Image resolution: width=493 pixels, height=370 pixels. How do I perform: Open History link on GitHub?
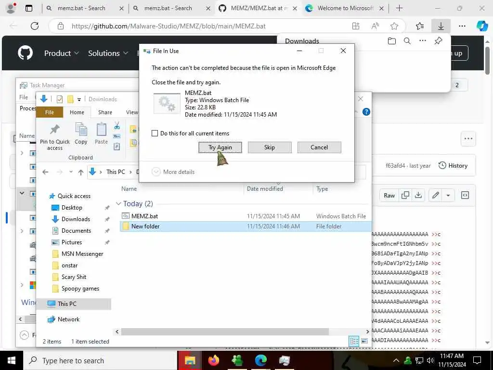453,166
